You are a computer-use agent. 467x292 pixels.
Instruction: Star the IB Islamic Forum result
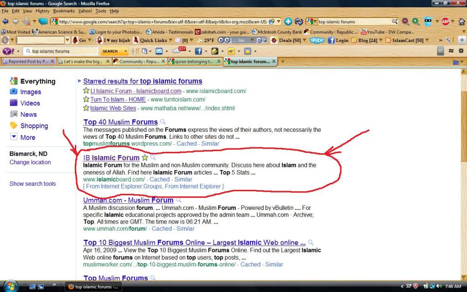click(145, 157)
